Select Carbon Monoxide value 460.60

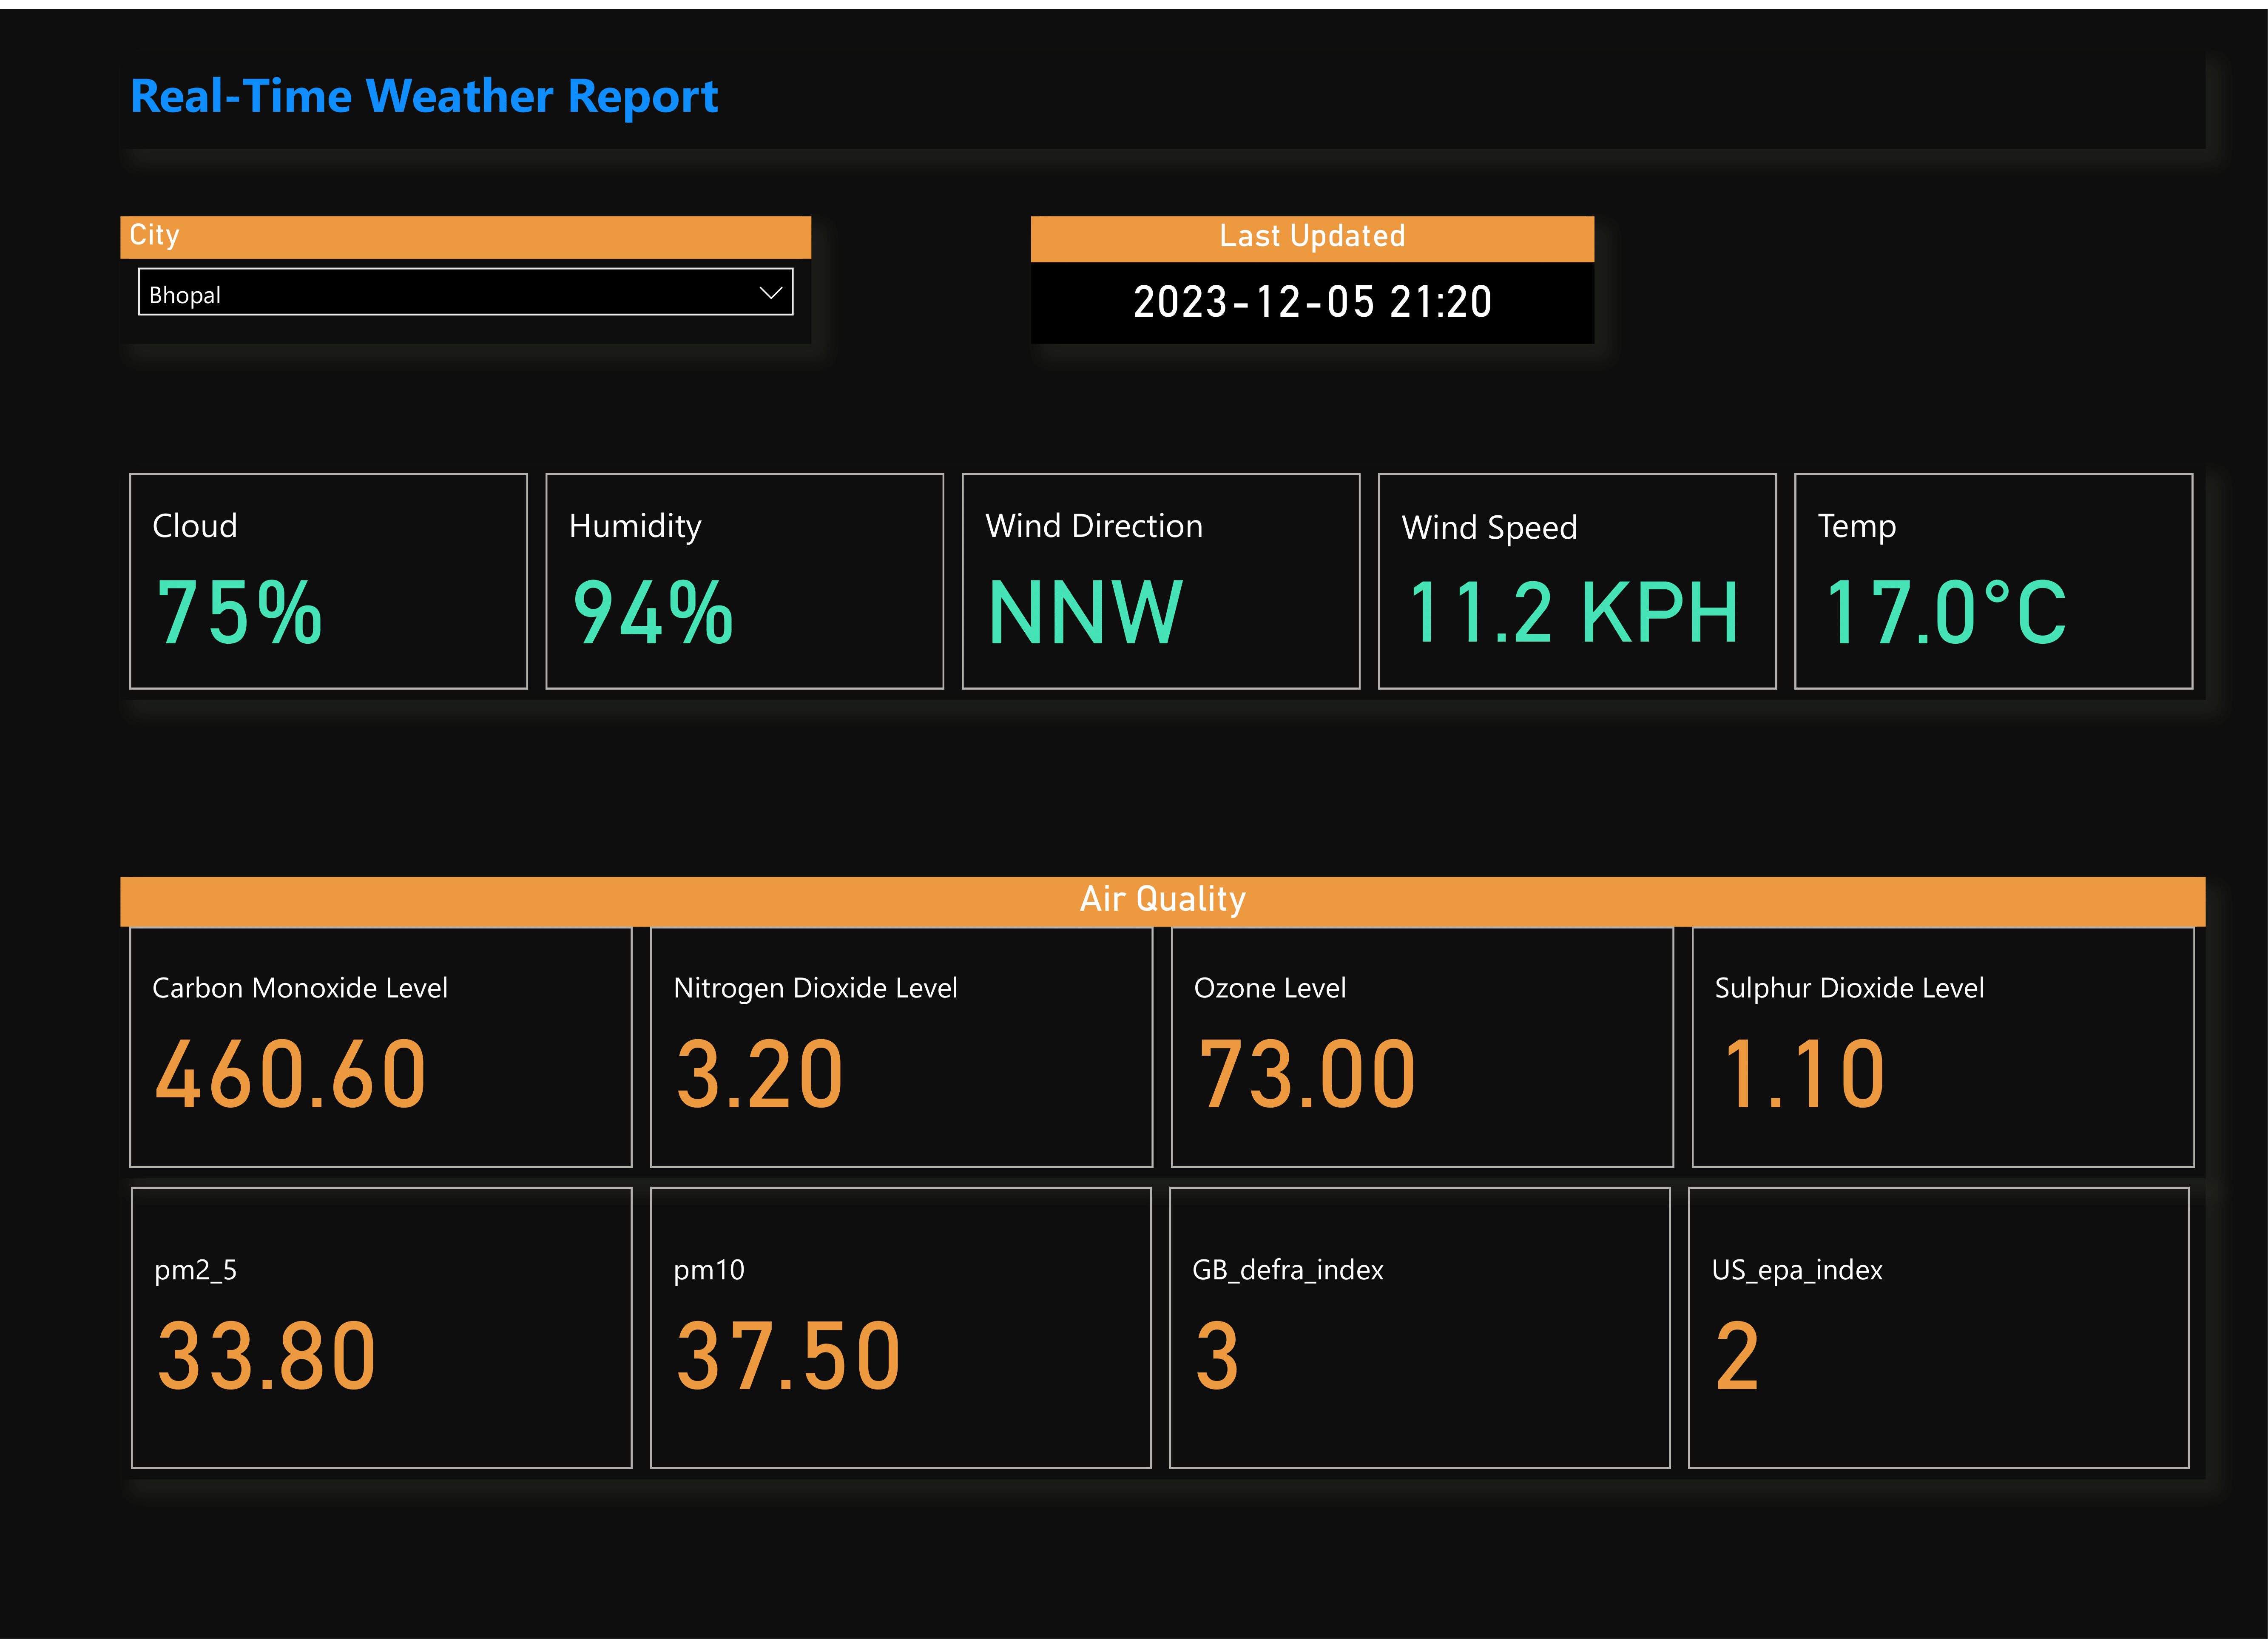[x=291, y=1074]
